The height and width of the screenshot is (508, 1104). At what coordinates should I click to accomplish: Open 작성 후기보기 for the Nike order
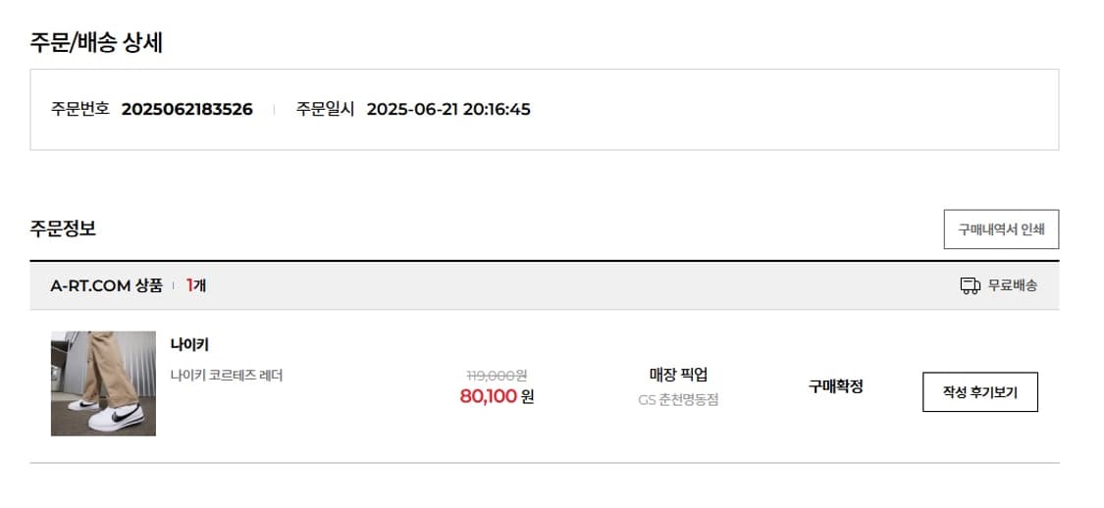(979, 392)
